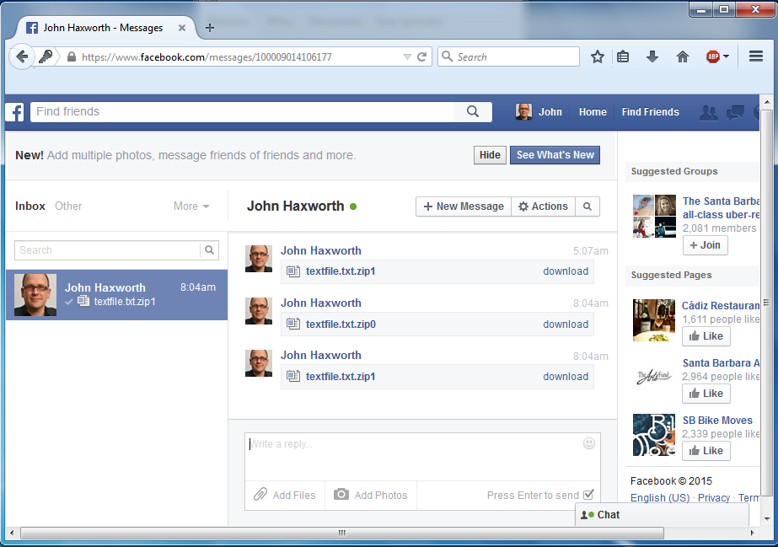Bookmark this page with star icon

tap(598, 56)
